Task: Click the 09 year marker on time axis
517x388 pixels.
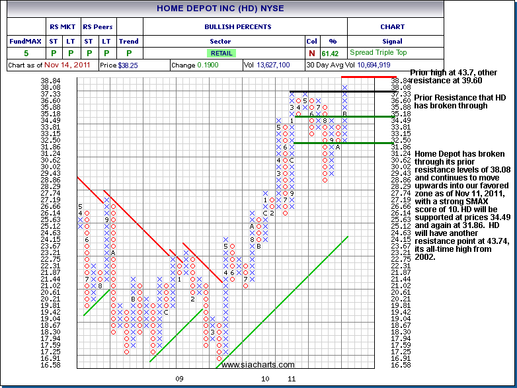Action: (179, 379)
